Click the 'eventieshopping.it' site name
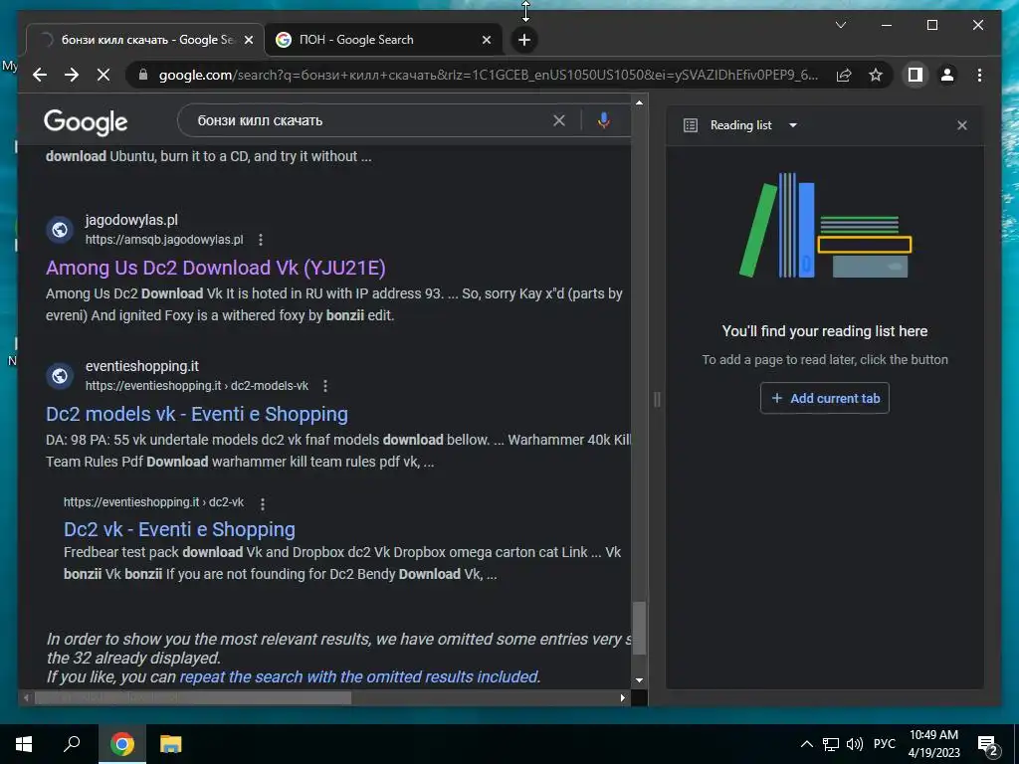This screenshot has height=764, width=1019. point(142,366)
